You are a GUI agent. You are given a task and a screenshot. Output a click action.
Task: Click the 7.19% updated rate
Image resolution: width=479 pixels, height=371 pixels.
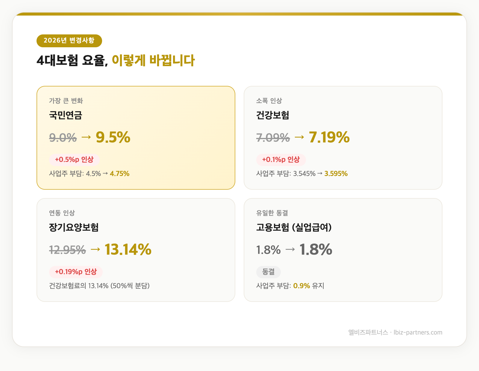[x=329, y=138]
